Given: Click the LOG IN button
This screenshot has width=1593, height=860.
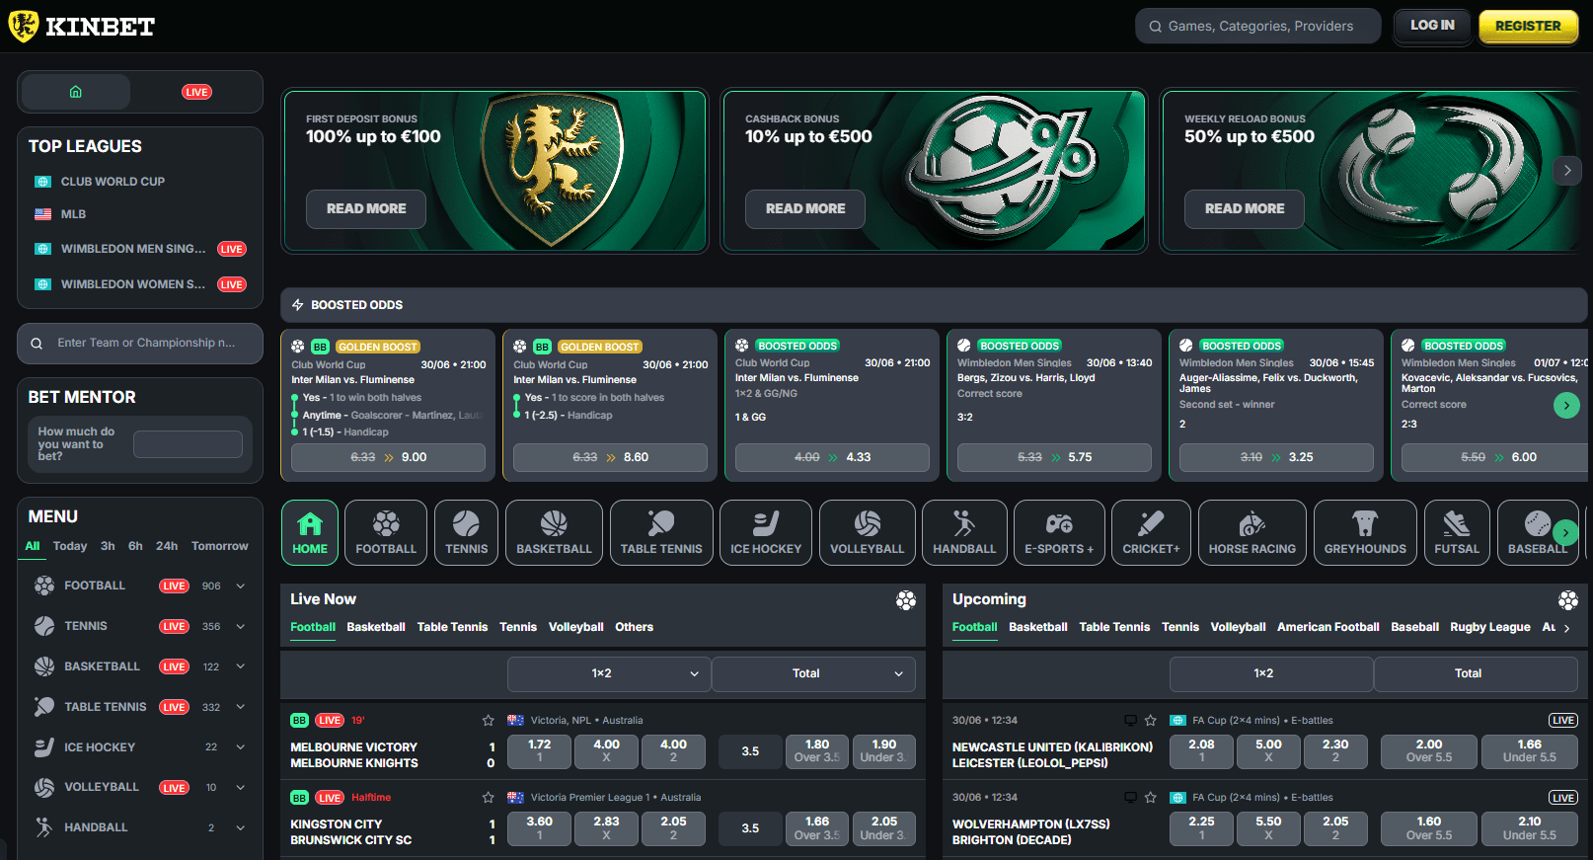Looking at the screenshot, I should tap(1432, 26).
